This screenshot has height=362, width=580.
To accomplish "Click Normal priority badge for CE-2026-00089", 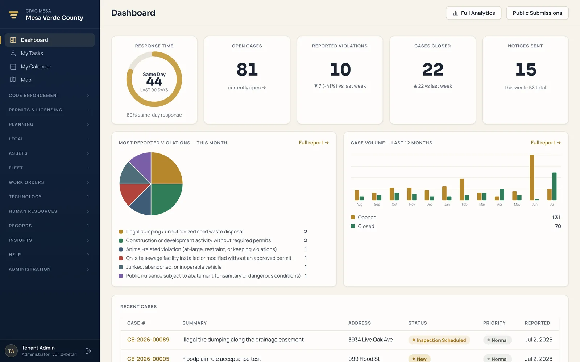I will [497, 340].
